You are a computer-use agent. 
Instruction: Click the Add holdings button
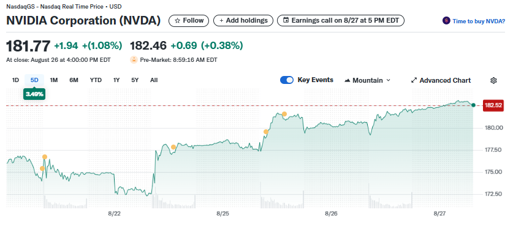click(x=243, y=21)
